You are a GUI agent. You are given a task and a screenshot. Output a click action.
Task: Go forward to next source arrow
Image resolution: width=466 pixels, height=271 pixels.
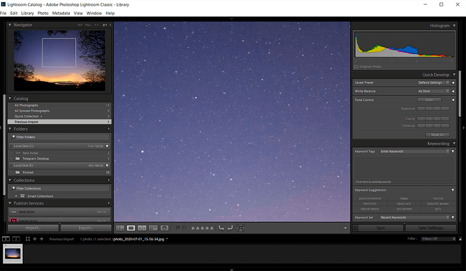point(42,239)
